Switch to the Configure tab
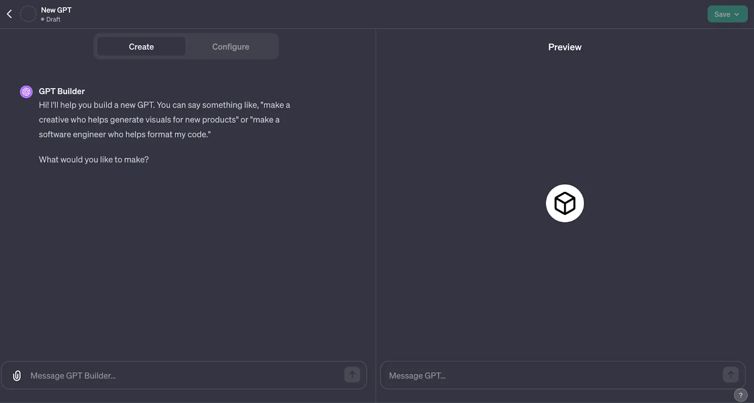The width and height of the screenshot is (754, 403). coord(230,47)
